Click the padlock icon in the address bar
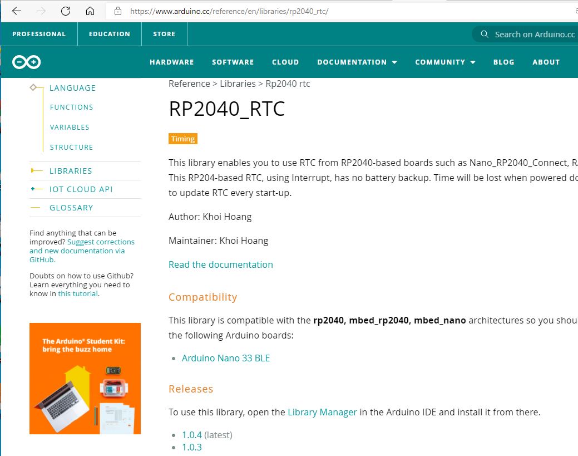Viewport: 578px width, 456px height. coord(117,11)
